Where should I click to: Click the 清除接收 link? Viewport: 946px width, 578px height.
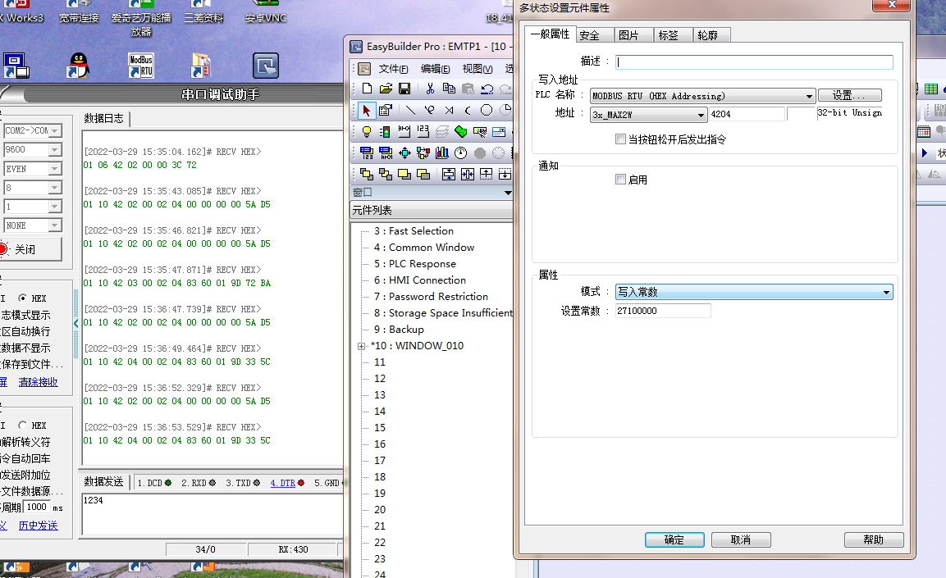coord(38,382)
